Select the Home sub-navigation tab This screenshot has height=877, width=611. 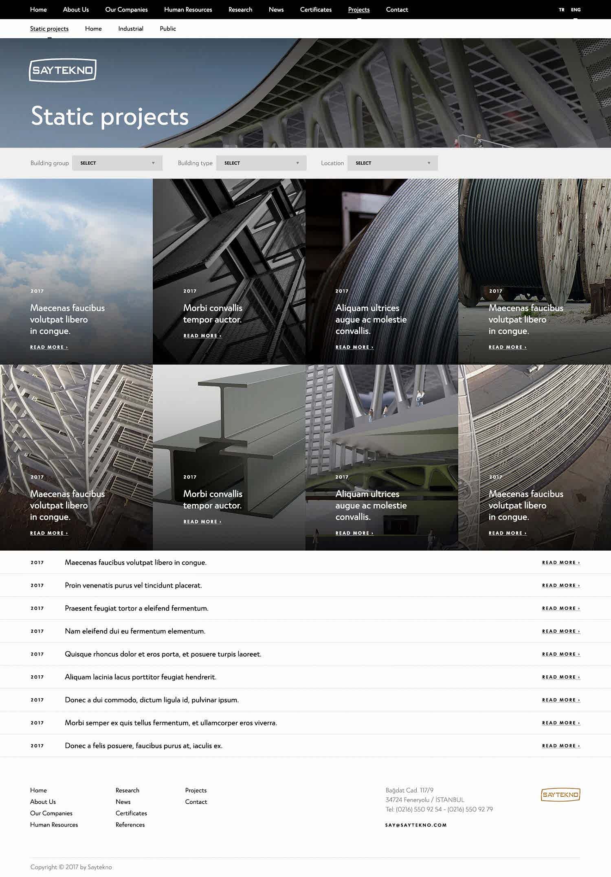(93, 29)
